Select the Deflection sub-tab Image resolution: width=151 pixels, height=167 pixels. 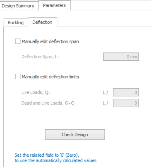click(42, 22)
